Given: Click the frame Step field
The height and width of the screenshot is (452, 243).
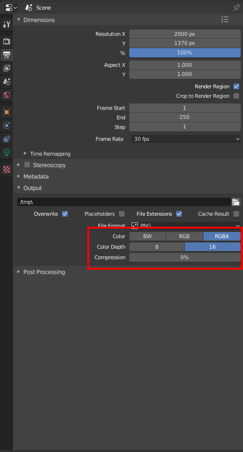Looking at the screenshot, I should point(185,127).
